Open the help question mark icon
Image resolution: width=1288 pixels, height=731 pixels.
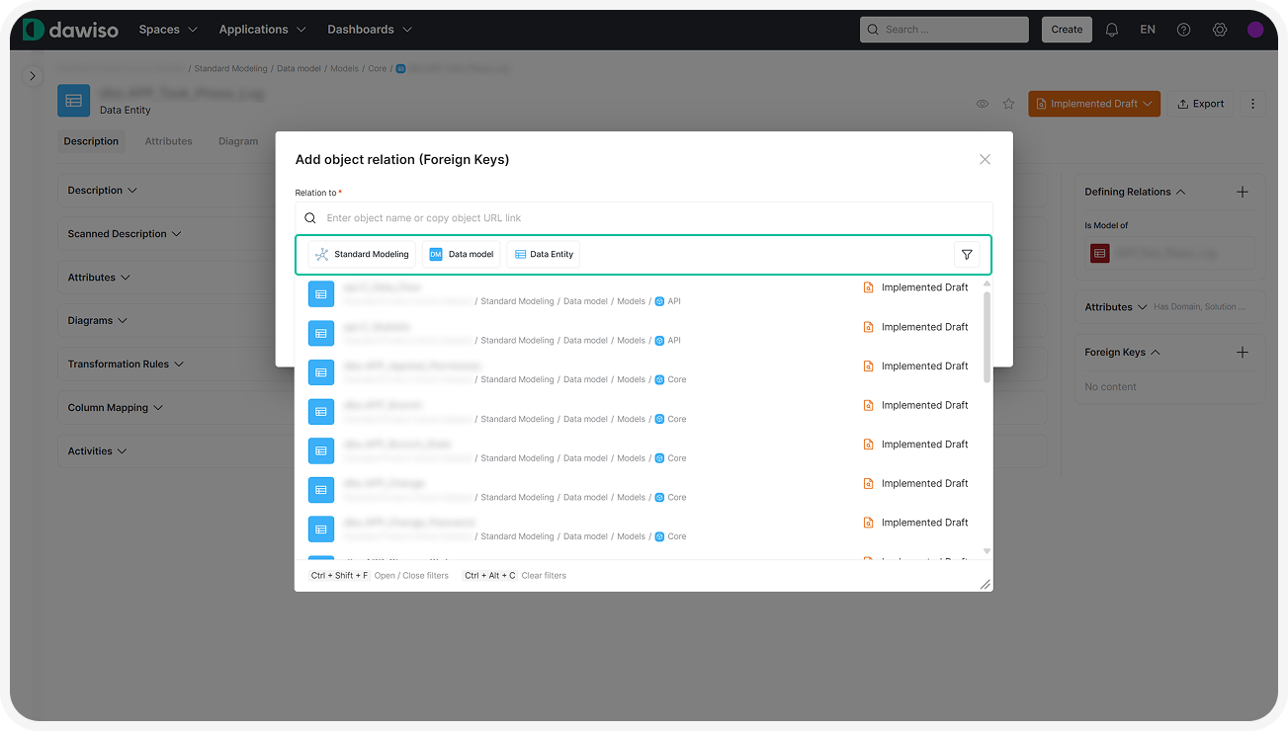point(1183,30)
